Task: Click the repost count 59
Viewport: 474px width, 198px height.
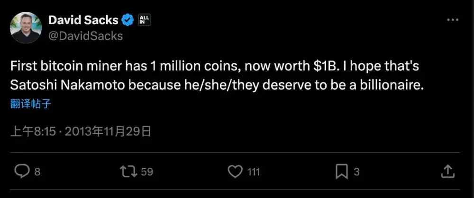Action: coord(147,172)
